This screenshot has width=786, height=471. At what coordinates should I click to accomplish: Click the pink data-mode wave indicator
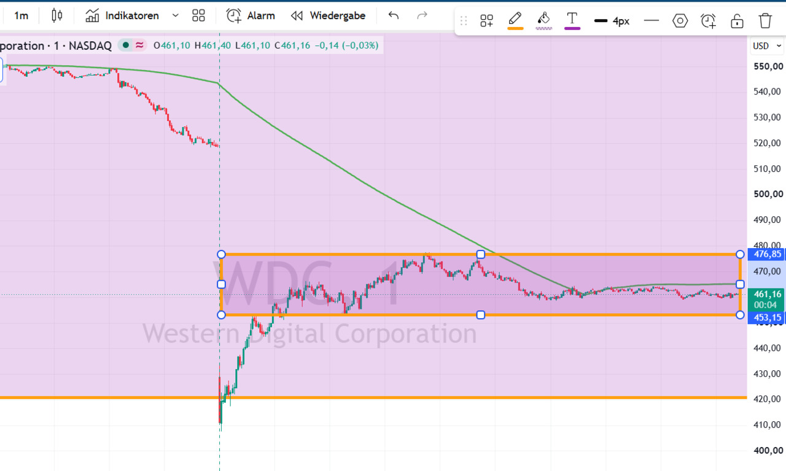(x=140, y=45)
